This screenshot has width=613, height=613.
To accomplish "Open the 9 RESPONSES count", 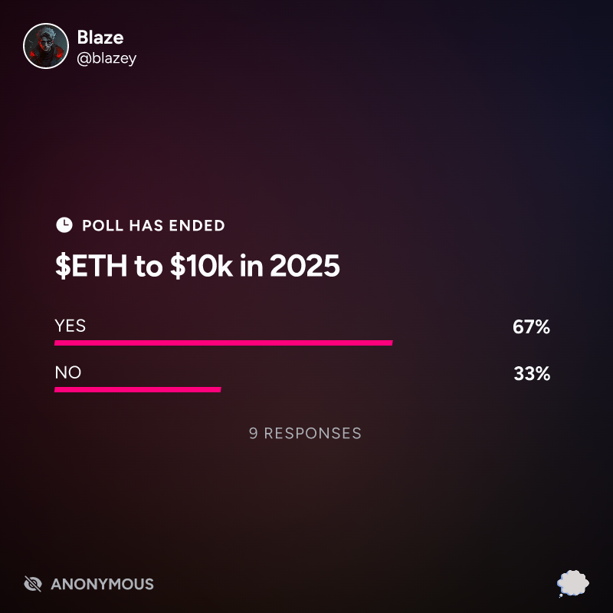I will tap(305, 433).
